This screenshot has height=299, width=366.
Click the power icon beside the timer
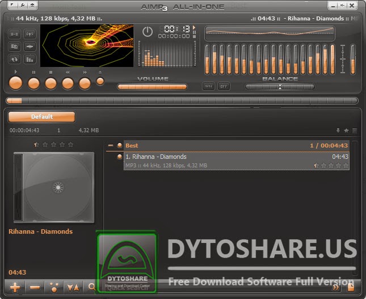coord(148,32)
